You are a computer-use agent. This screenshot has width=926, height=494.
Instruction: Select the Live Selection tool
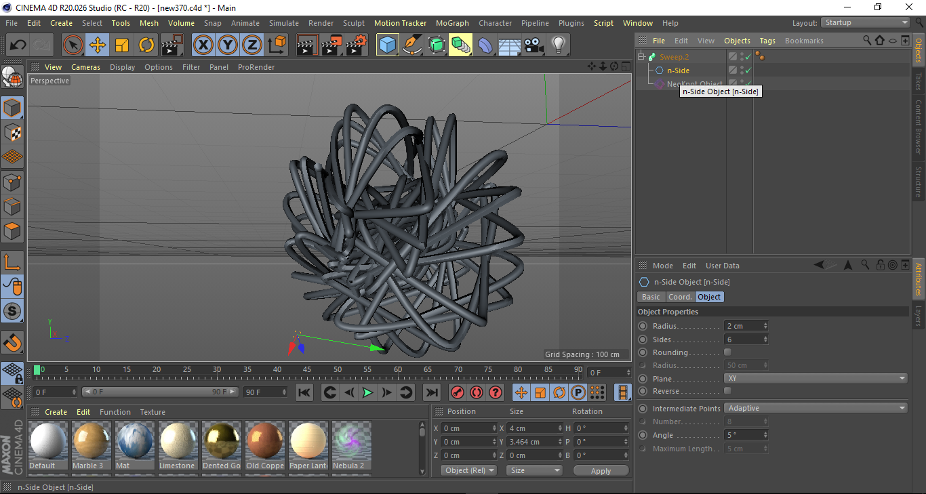coord(73,45)
